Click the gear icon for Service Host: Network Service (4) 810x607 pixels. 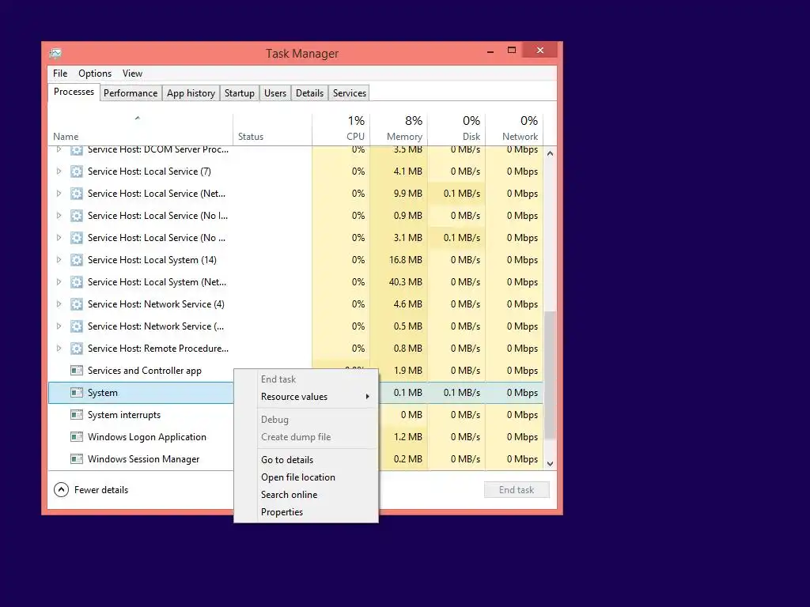[x=77, y=304]
